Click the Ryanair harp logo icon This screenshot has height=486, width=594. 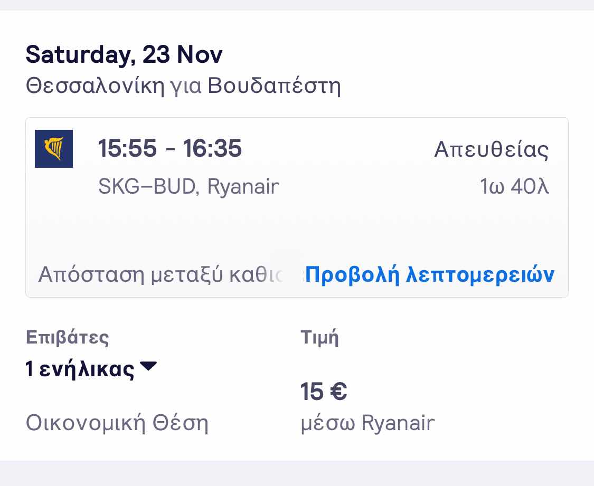point(53,148)
